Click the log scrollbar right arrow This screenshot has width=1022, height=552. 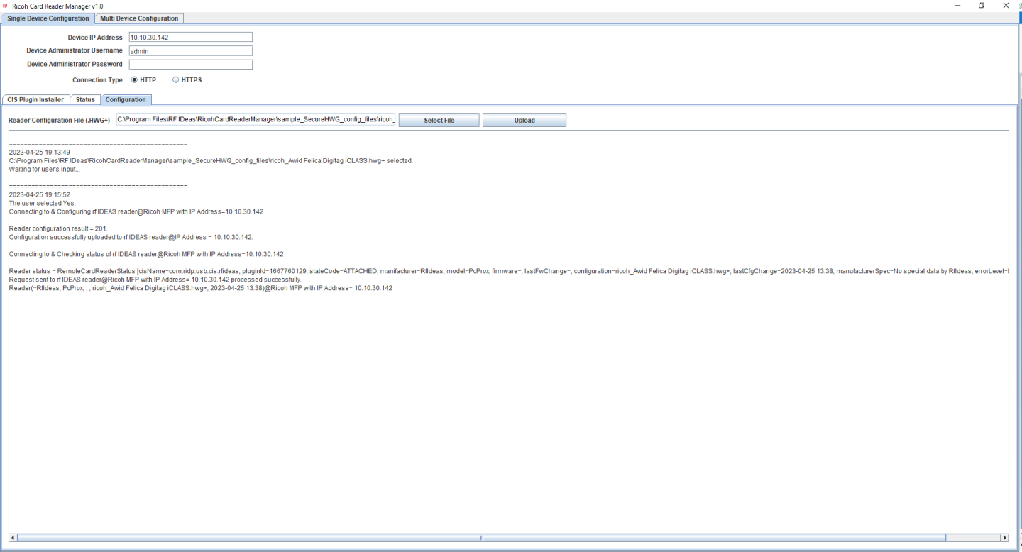(x=1004, y=538)
